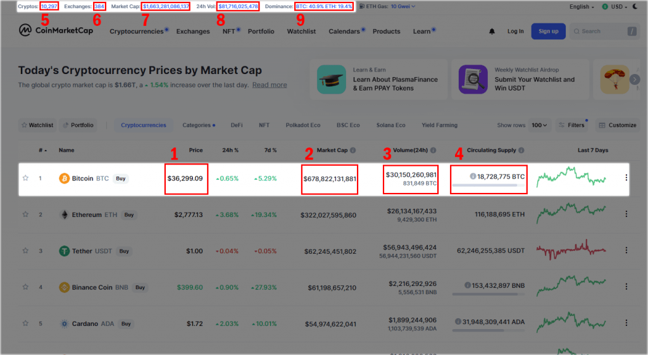The image size is (648, 355).
Task: Star Ethereum to add to watchlist
Action: point(25,215)
